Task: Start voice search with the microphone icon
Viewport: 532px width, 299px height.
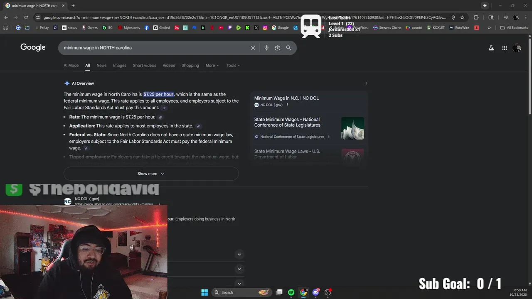Action: 266,48
